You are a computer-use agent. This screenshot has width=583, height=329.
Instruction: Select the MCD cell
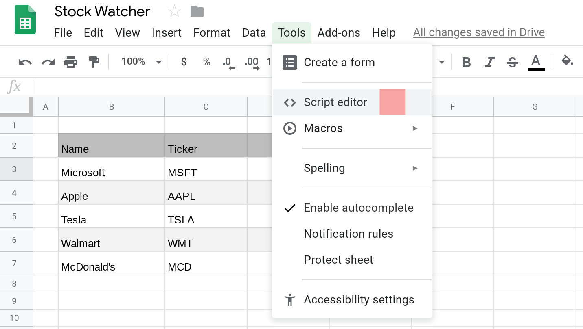pos(206,263)
